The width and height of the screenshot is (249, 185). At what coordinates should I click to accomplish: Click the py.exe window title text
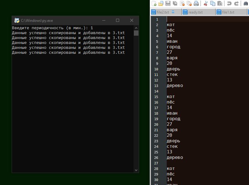pos(37,21)
